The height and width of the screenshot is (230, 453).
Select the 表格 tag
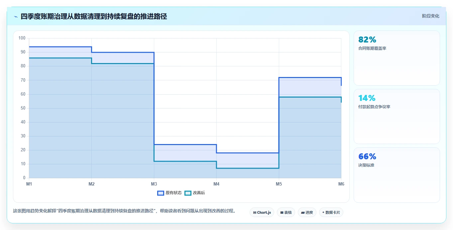pos(286,212)
